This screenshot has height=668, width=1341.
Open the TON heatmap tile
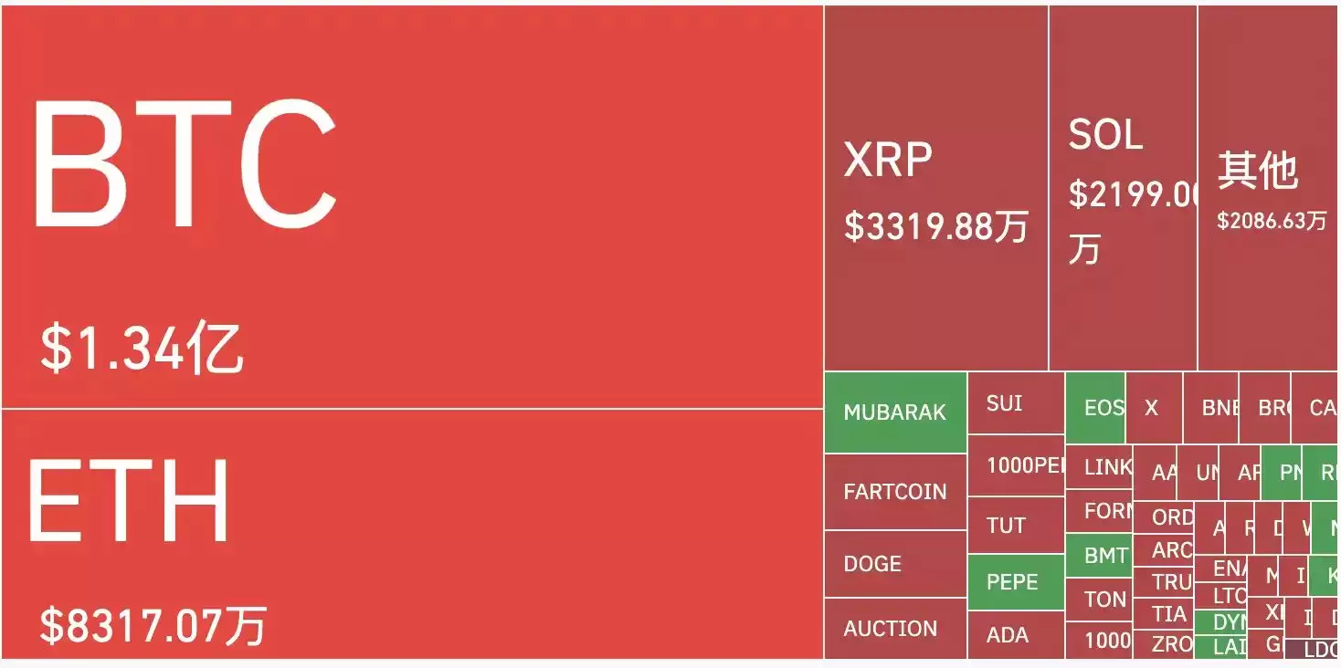click(1099, 600)
